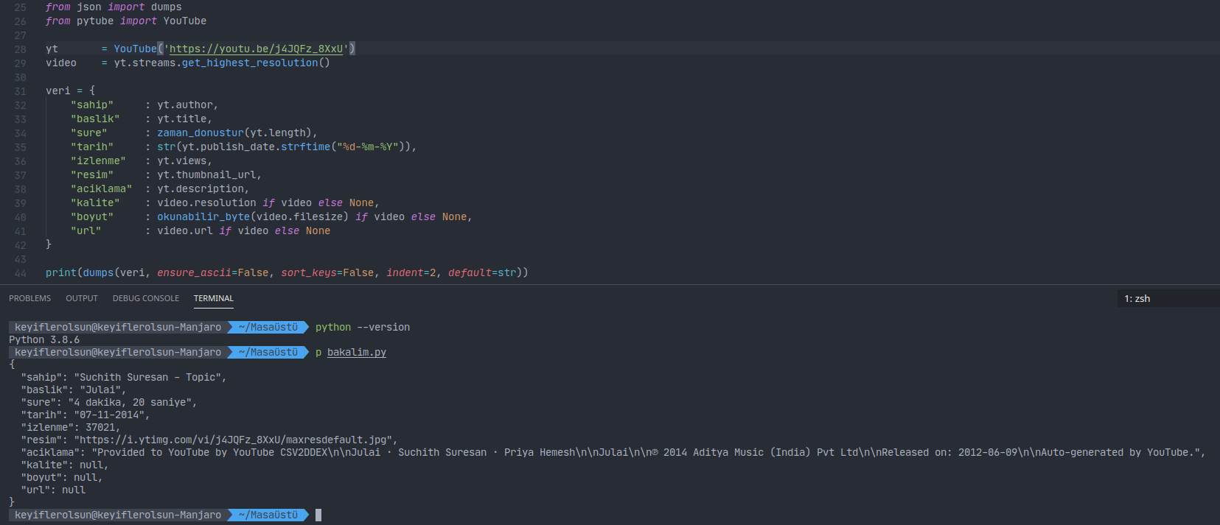Click the "Julai" title value in output
Viewport: 1220px width, 525px height.
point(100,390)
